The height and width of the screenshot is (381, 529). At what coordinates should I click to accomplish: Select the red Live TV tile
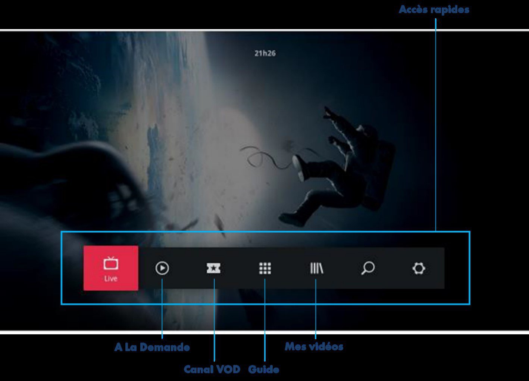click(111, 267)
